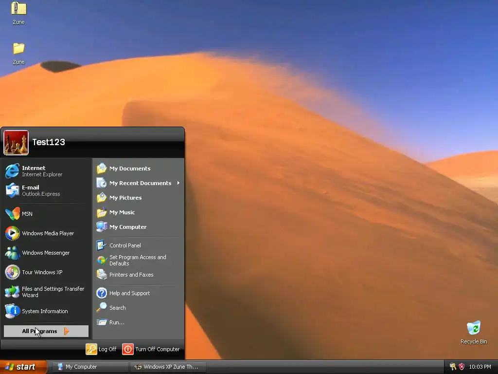Screen dimensions: 498x374
Task: Click the My Computer icon in Start menu
Action: coord(102,227)
